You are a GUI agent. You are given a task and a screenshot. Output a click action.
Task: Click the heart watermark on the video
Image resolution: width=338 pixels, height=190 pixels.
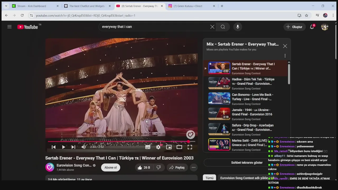(x=190, y=135)
